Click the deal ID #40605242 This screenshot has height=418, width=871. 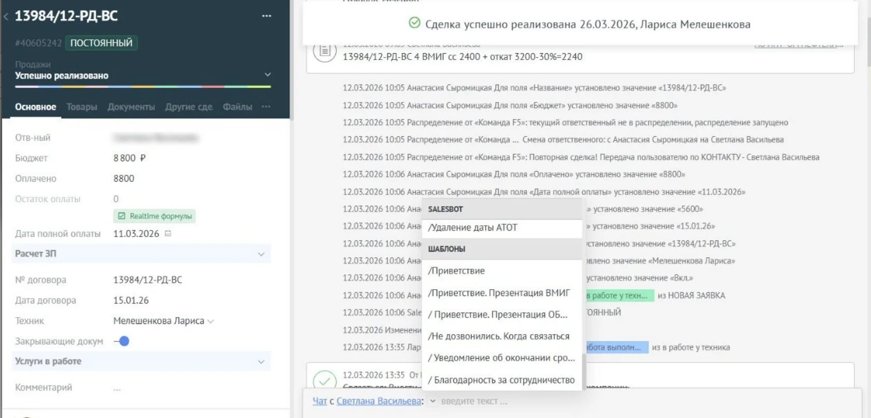pyautogui.click(x=38, y=43)
